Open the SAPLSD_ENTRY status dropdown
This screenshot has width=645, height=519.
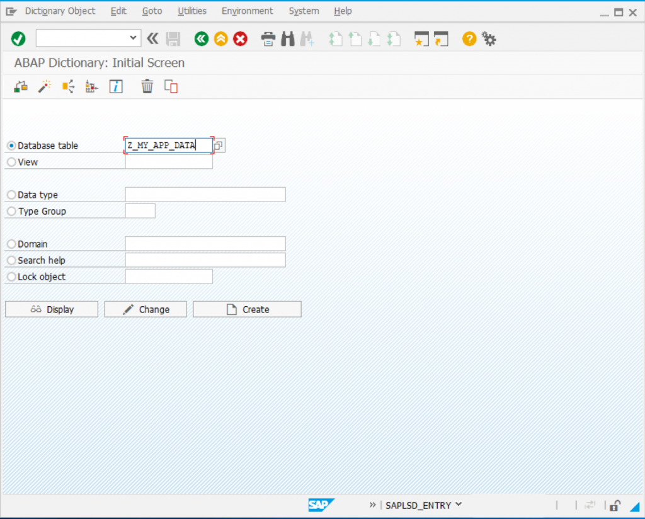459,505
